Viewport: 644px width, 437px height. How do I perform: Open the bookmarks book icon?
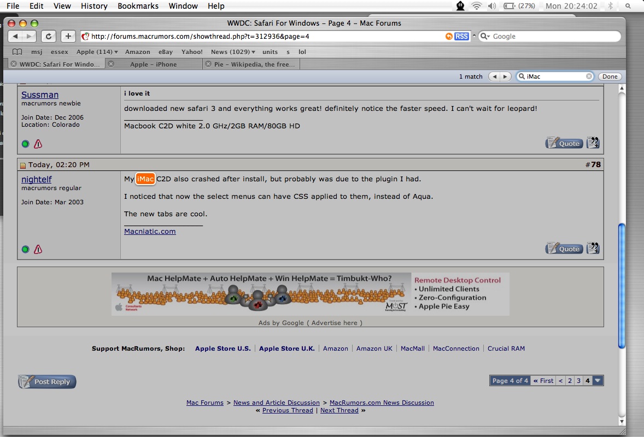tap(17, 52)
